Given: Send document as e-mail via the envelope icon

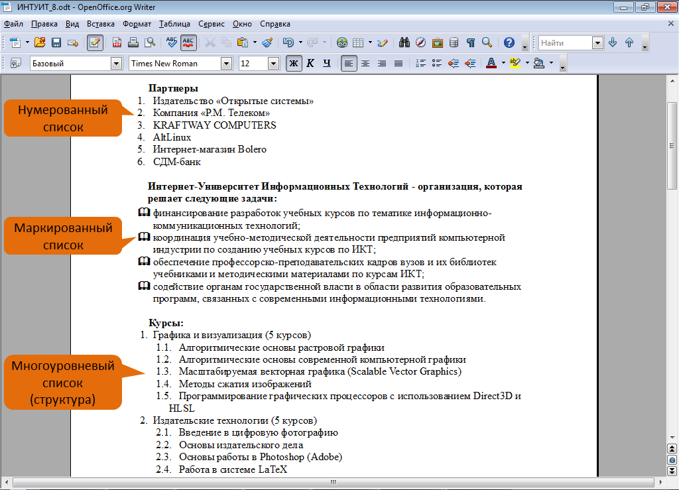Looking at the screenshot, I should pyautogui.click(x=73, y=42).
